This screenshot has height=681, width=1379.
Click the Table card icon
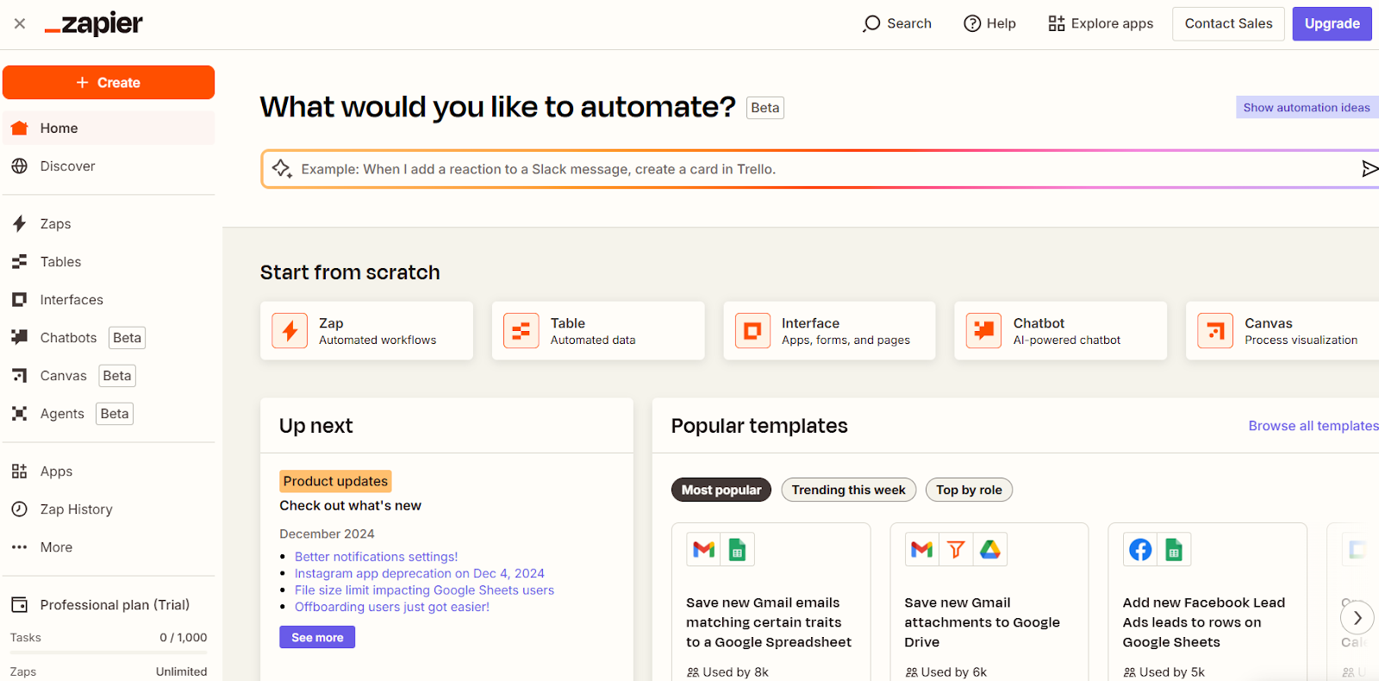[521, 331]
